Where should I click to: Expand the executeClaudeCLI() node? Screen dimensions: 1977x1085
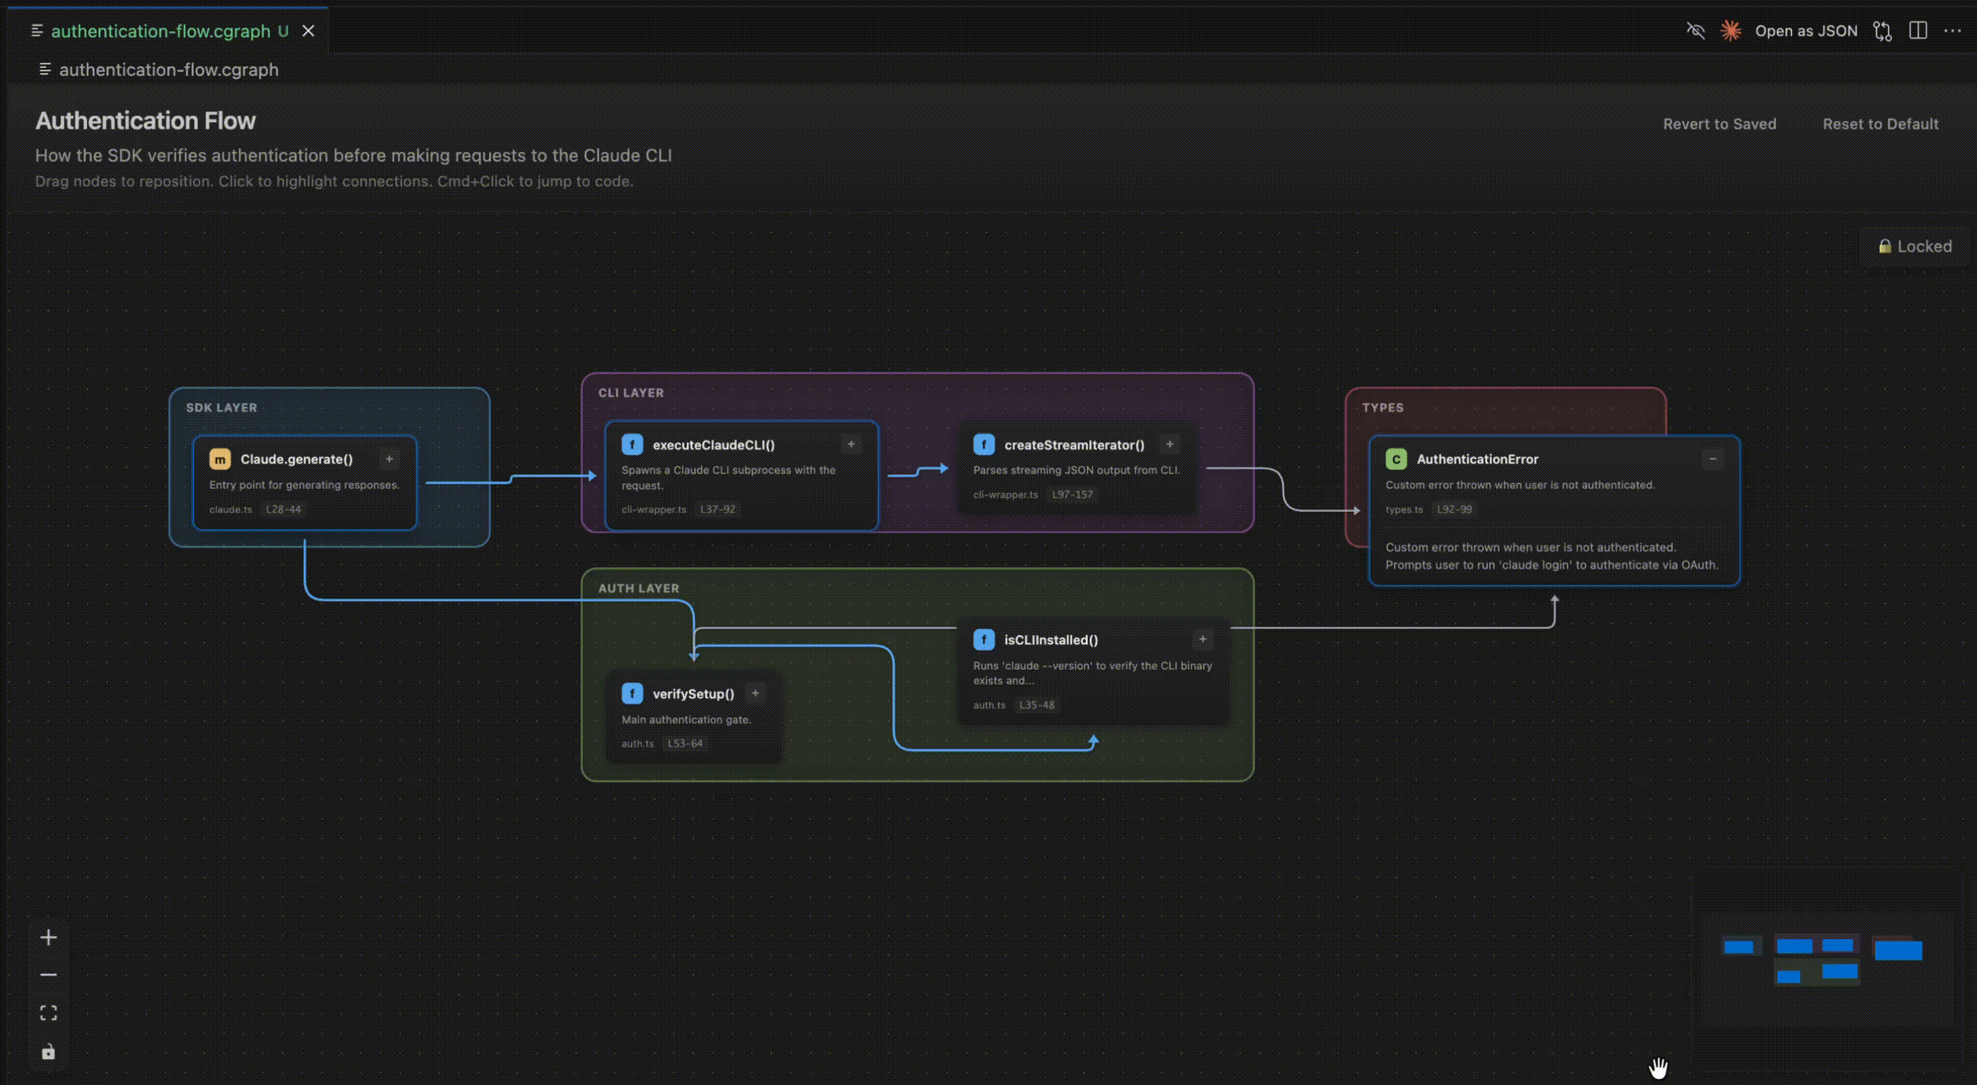850,444
